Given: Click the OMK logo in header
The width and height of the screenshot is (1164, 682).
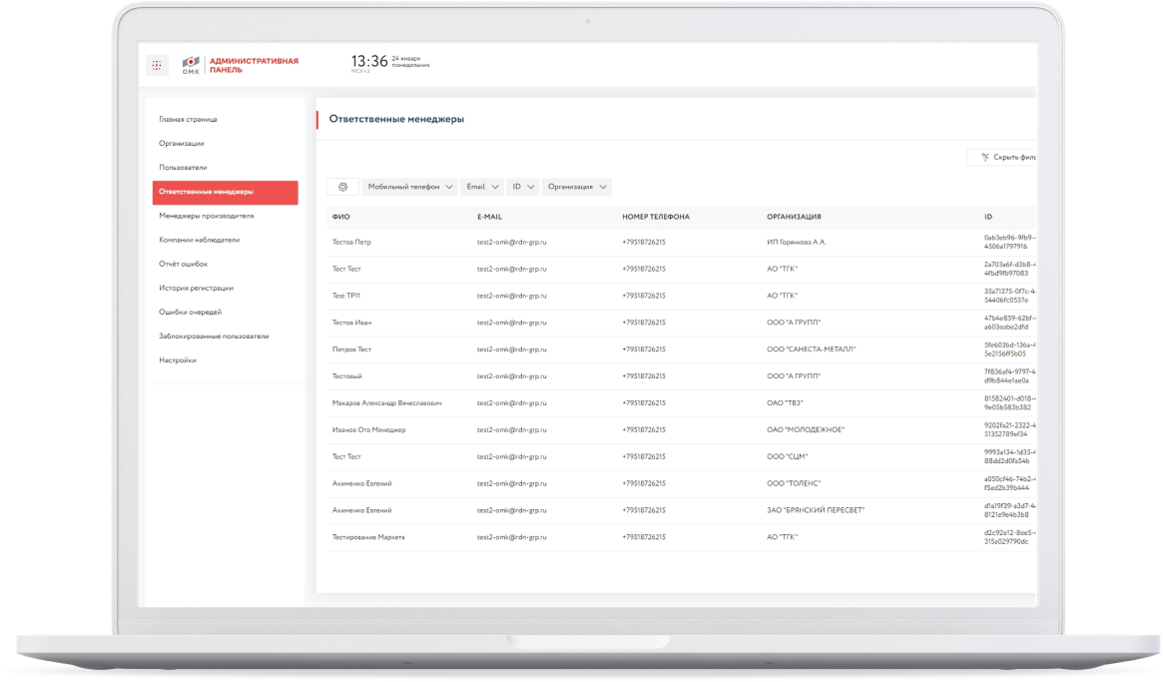Looking at the screenshot, I should click(191, 65).
